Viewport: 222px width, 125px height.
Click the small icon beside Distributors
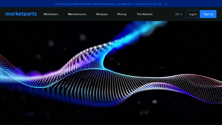pos(45,14)
